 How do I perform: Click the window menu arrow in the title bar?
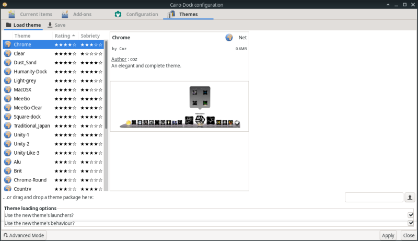[6, 5]
